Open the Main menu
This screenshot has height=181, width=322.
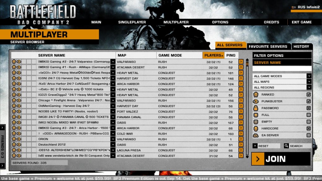(96, 22)
